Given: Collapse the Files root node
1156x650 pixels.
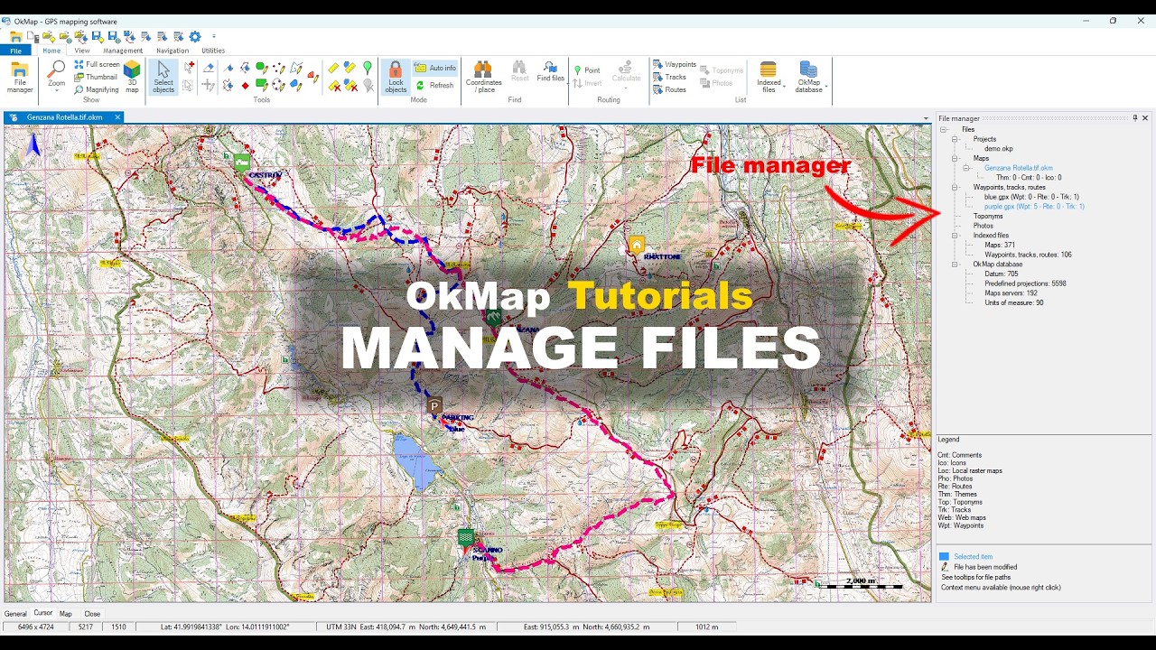Looking at the screenshot, I should (944, 130).
